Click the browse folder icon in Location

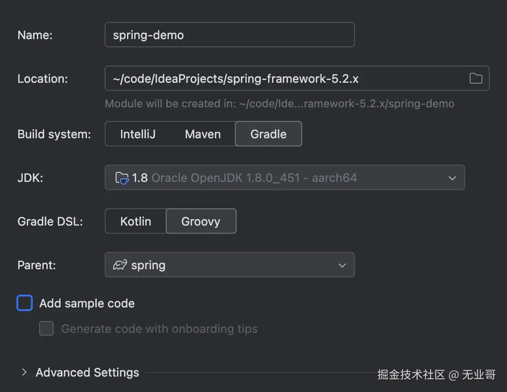(x=476, y=79)
